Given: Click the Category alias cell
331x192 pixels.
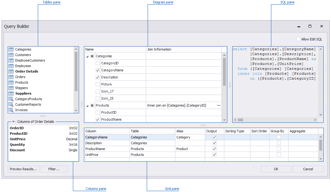Looking at the screenshot, I should [190, 137].
